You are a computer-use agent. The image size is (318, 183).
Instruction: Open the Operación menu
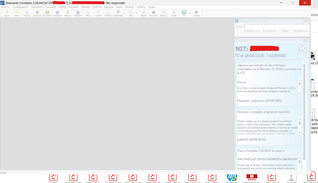coord(37,7)
